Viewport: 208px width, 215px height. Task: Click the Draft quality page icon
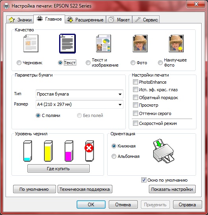[31, 43]
